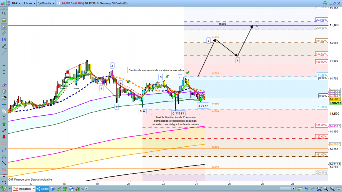Expand the '1 hour' timeframe dropdown
The image size is (342, 192).
tap(29, 3)
